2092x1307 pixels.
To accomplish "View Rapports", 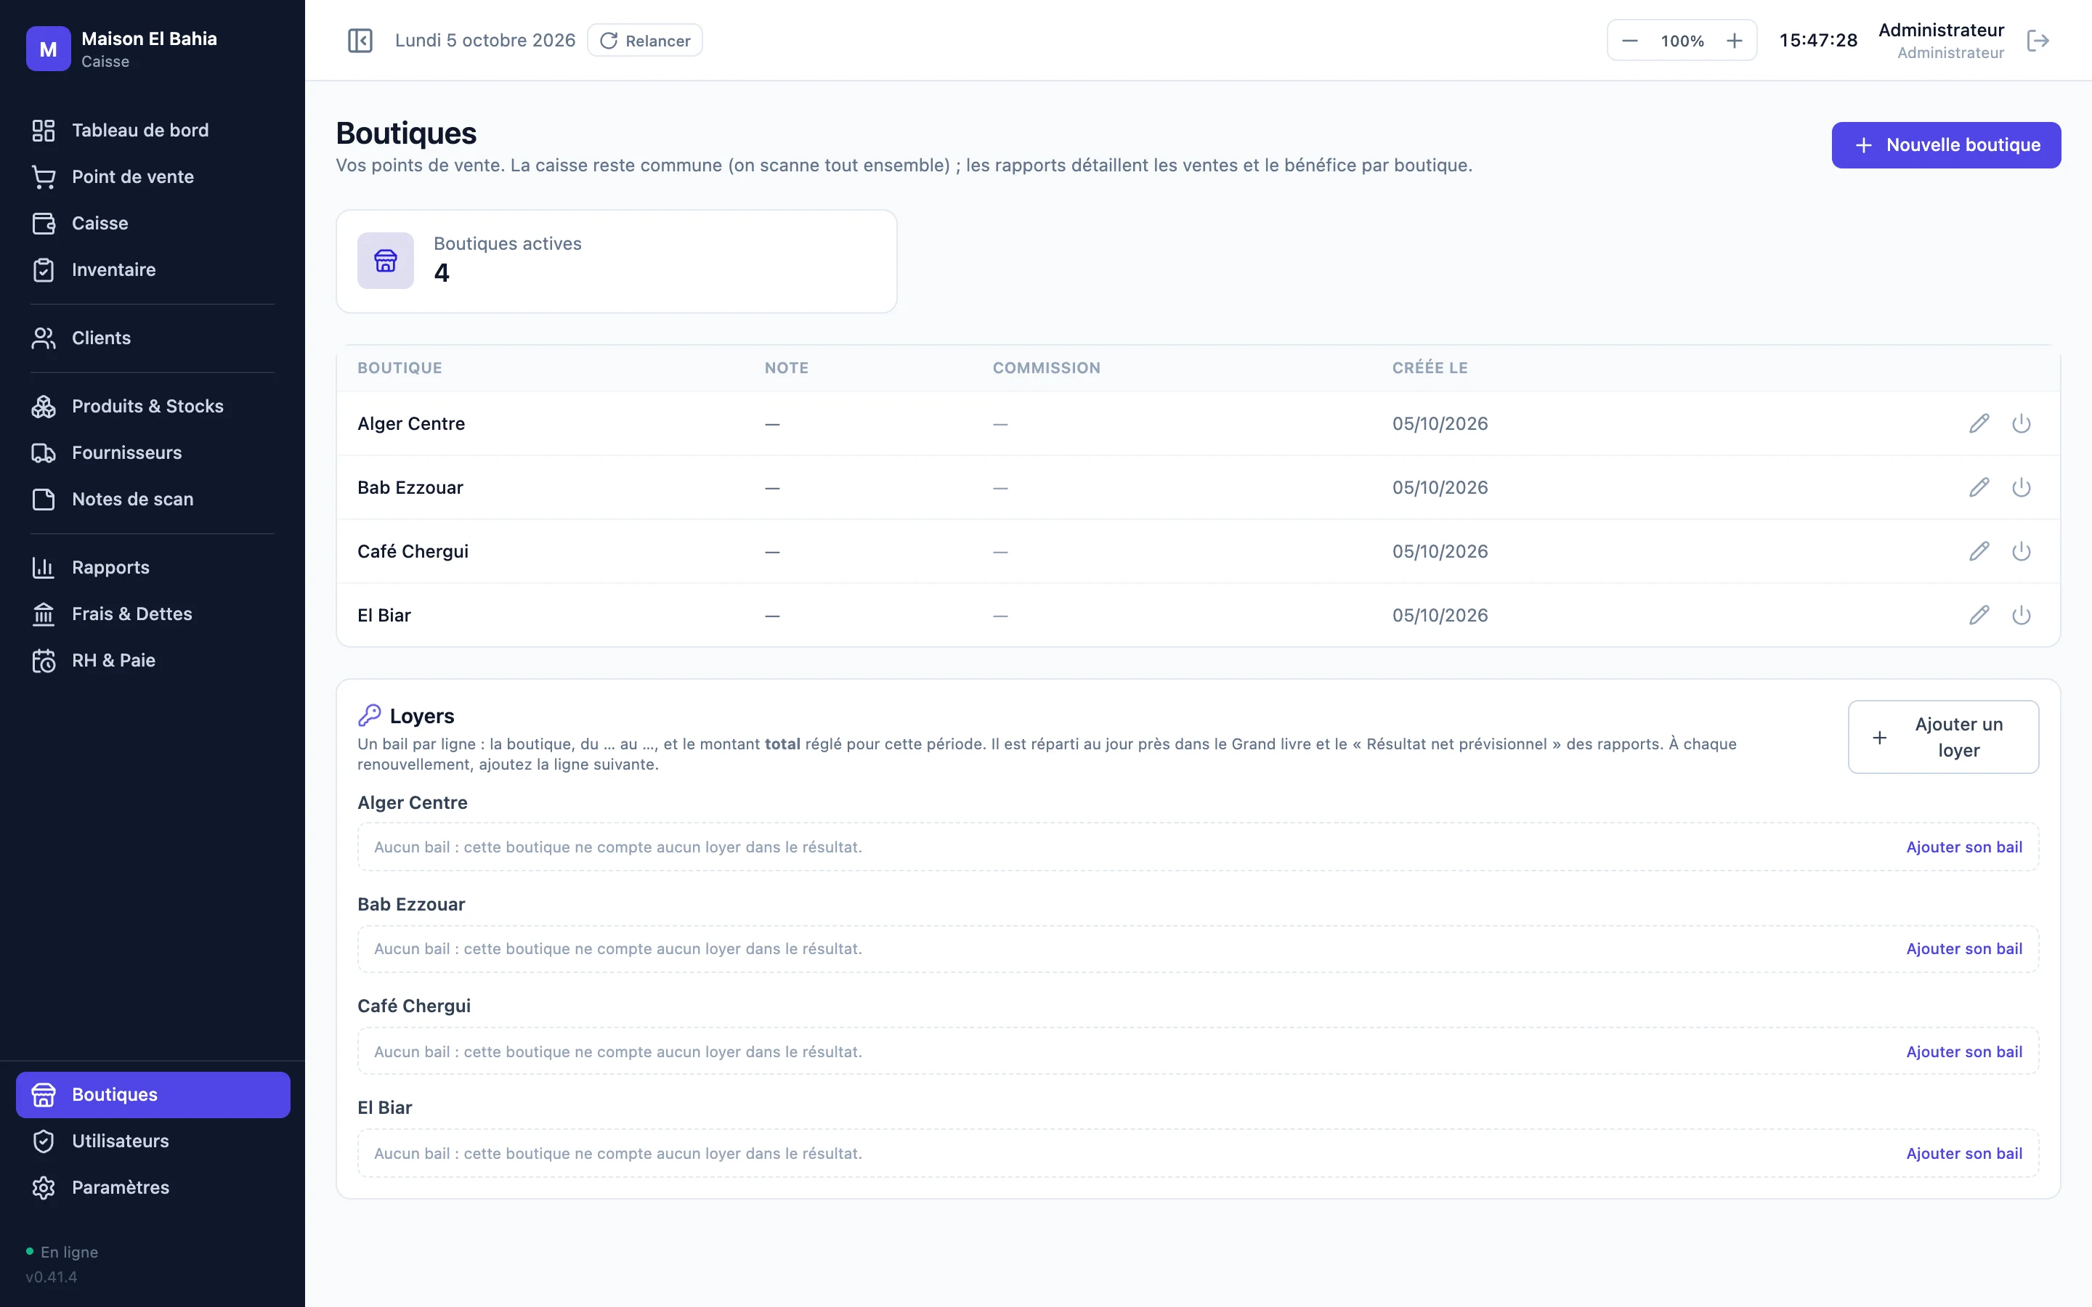I will pos(153,568).
